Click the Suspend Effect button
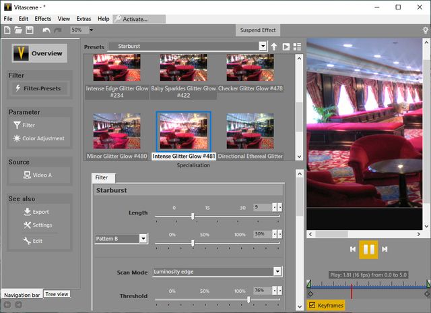The image size is (431, 313). 259,30
